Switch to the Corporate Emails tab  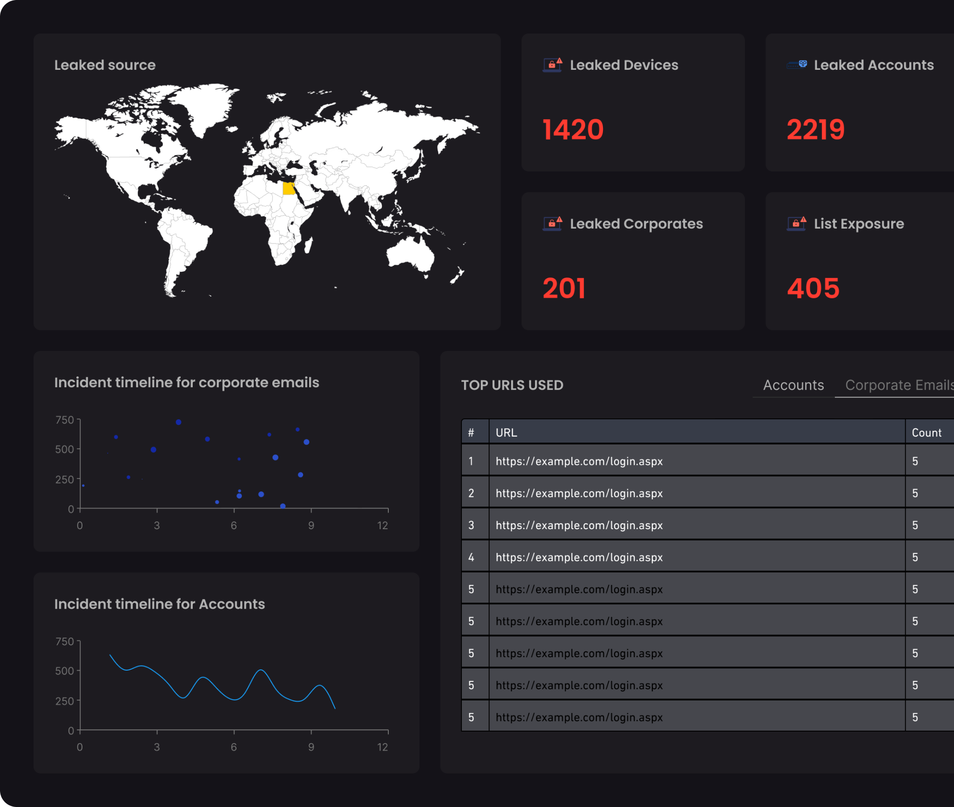[900, 385]
